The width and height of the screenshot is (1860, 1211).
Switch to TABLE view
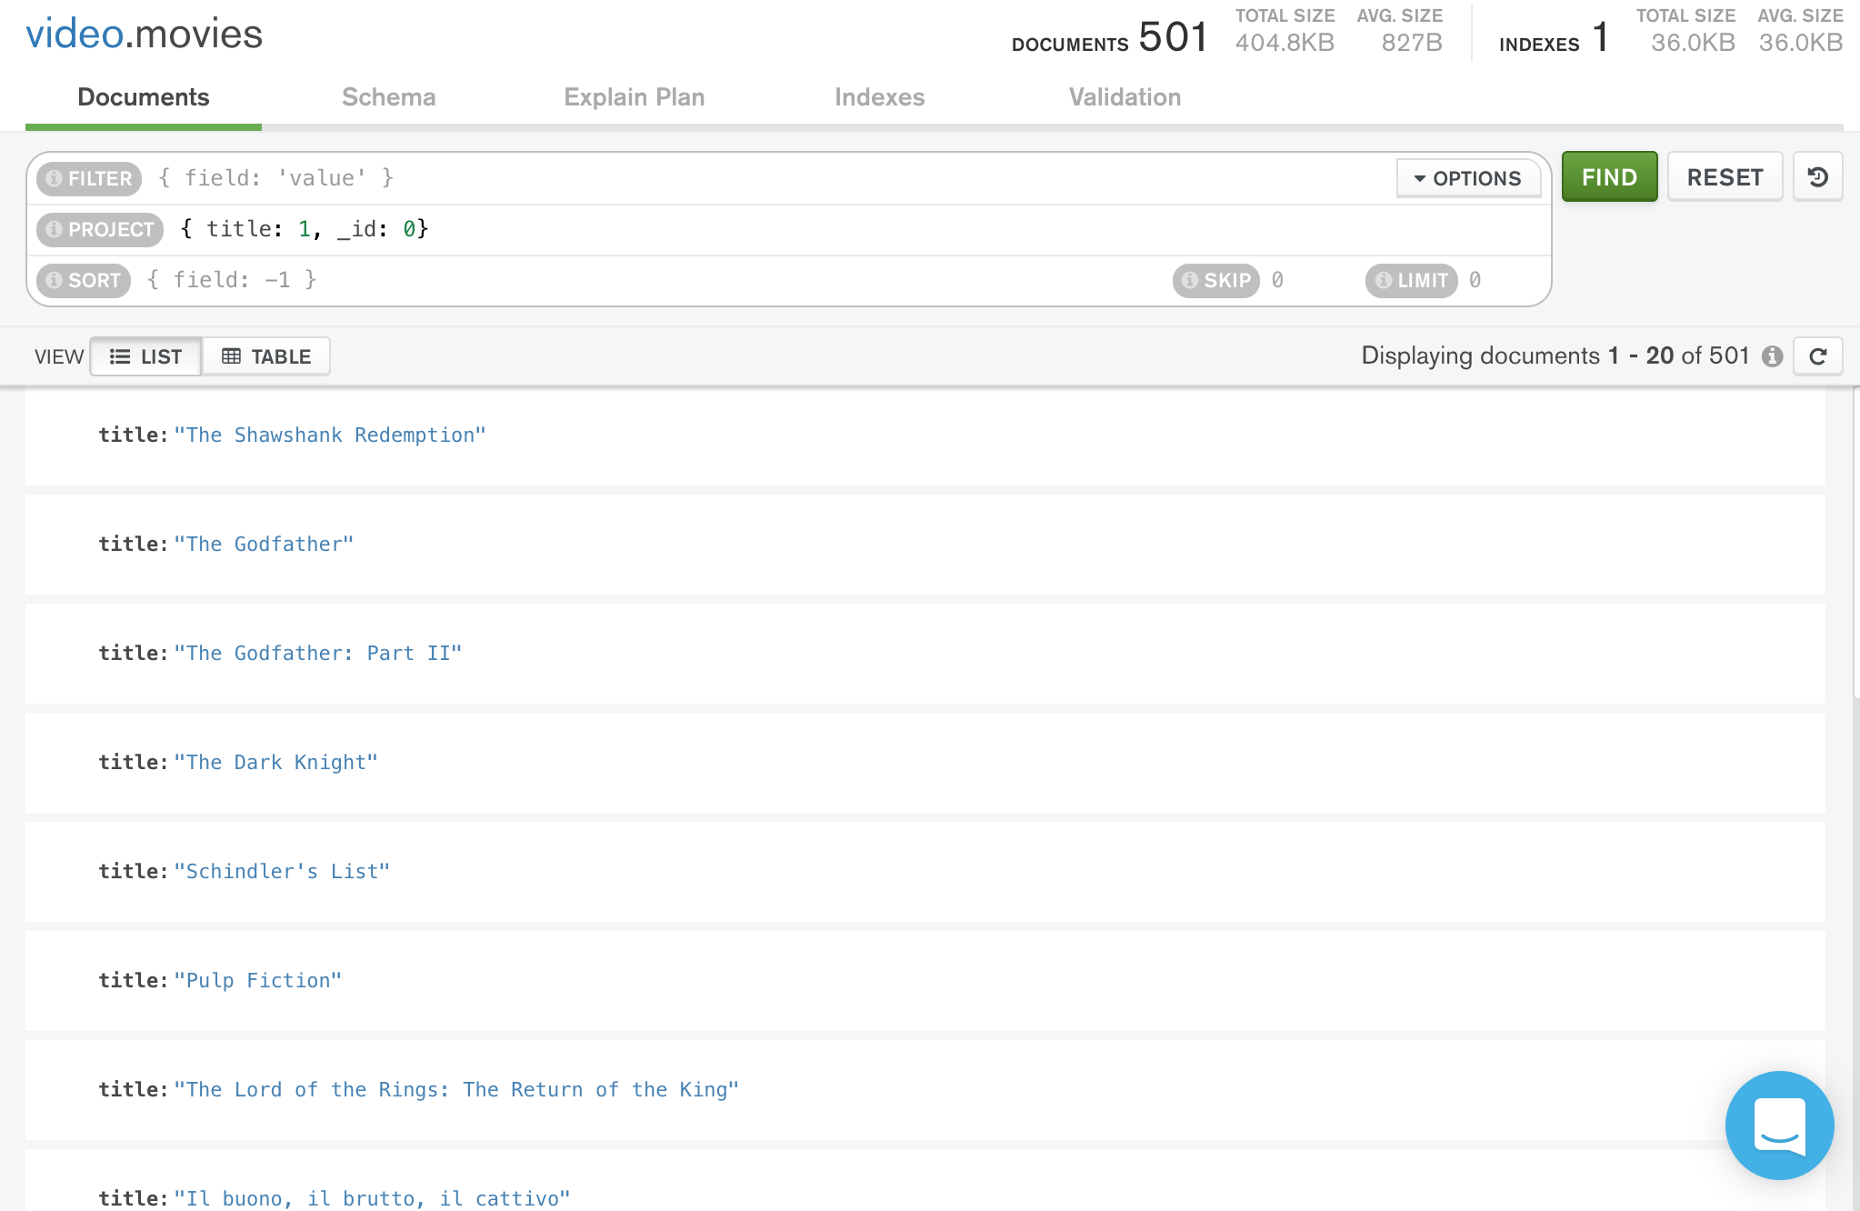pos(266,356)
